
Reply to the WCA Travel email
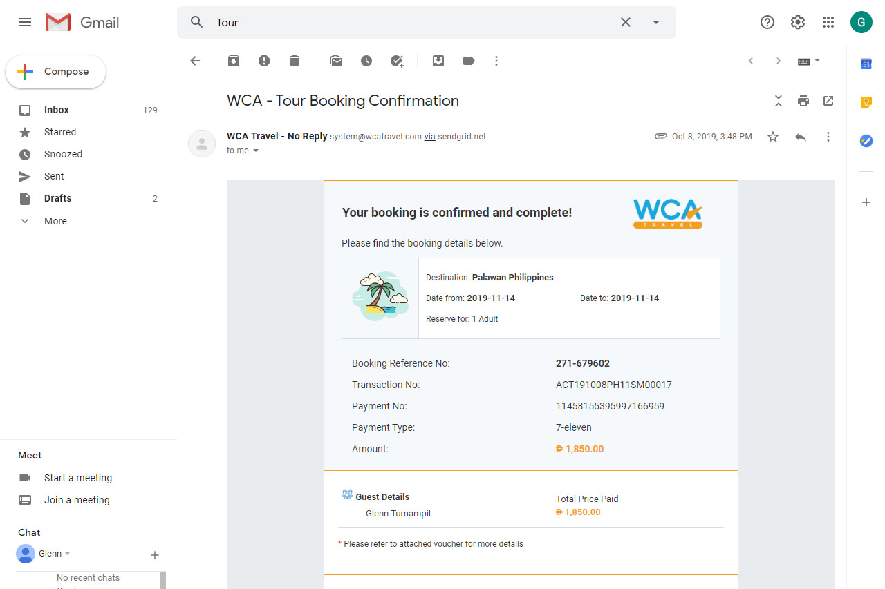(x=801, y=137)
